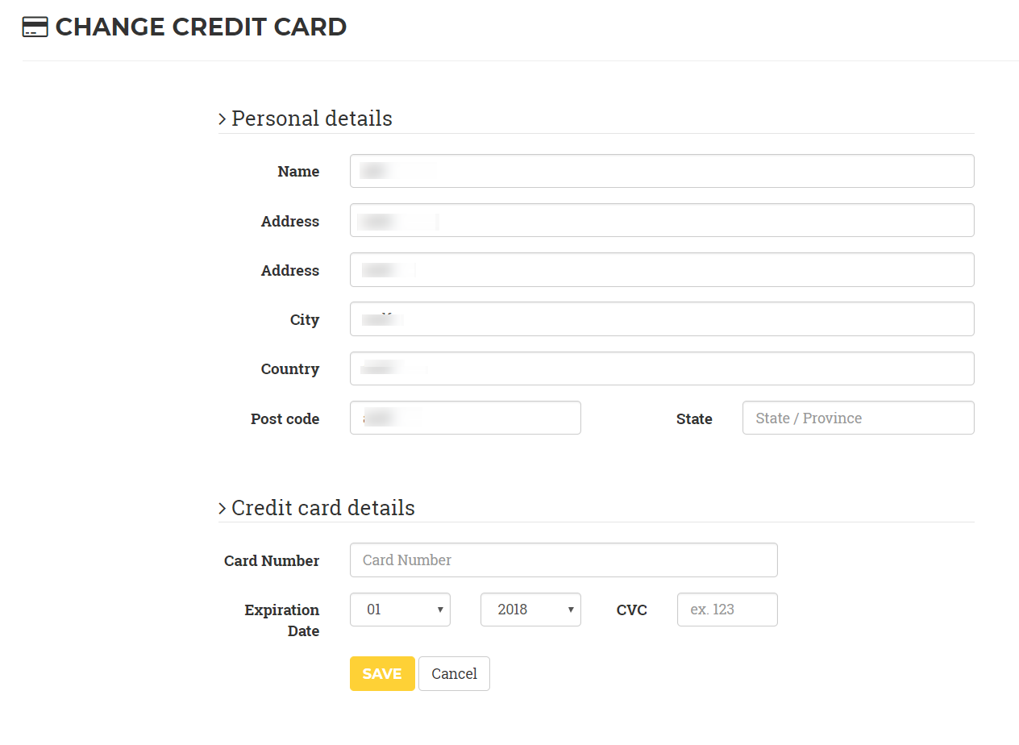
Task: Click the Card Number input field
Action: click(564, 560)
